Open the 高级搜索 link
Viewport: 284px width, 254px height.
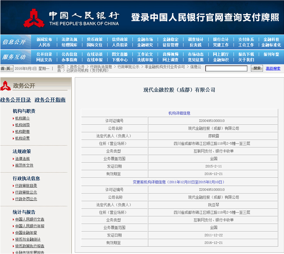coord(273,69)
